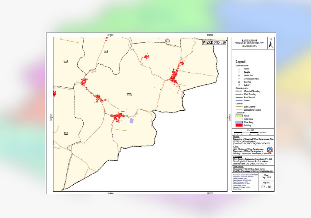The image size is (311, 218).
Task: Click the 'Building' legend label
Action: click(247, 125)
